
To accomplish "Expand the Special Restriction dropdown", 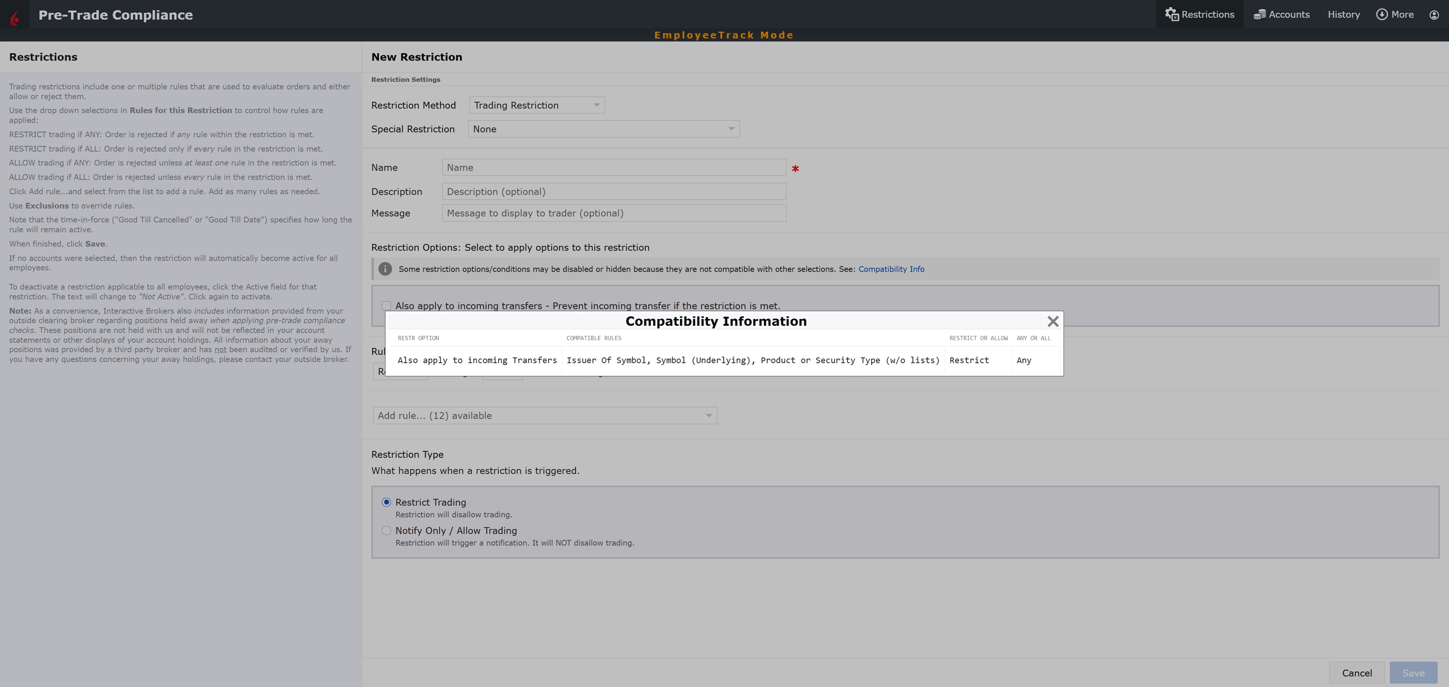I will coord(604,129).
